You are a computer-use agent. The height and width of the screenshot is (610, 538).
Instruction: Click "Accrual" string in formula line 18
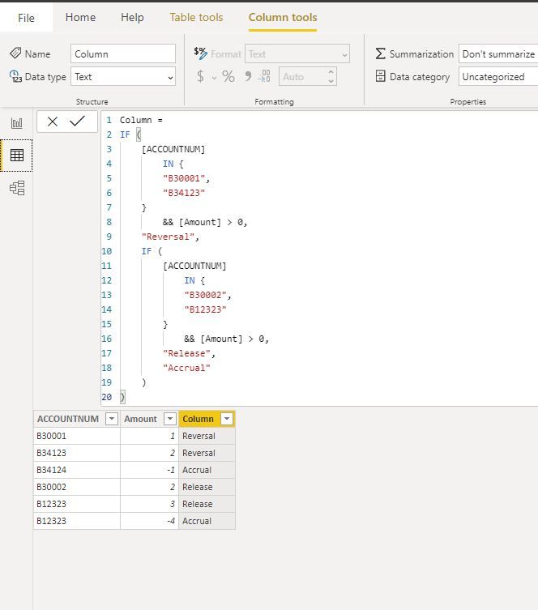click(x=186, y=368)
